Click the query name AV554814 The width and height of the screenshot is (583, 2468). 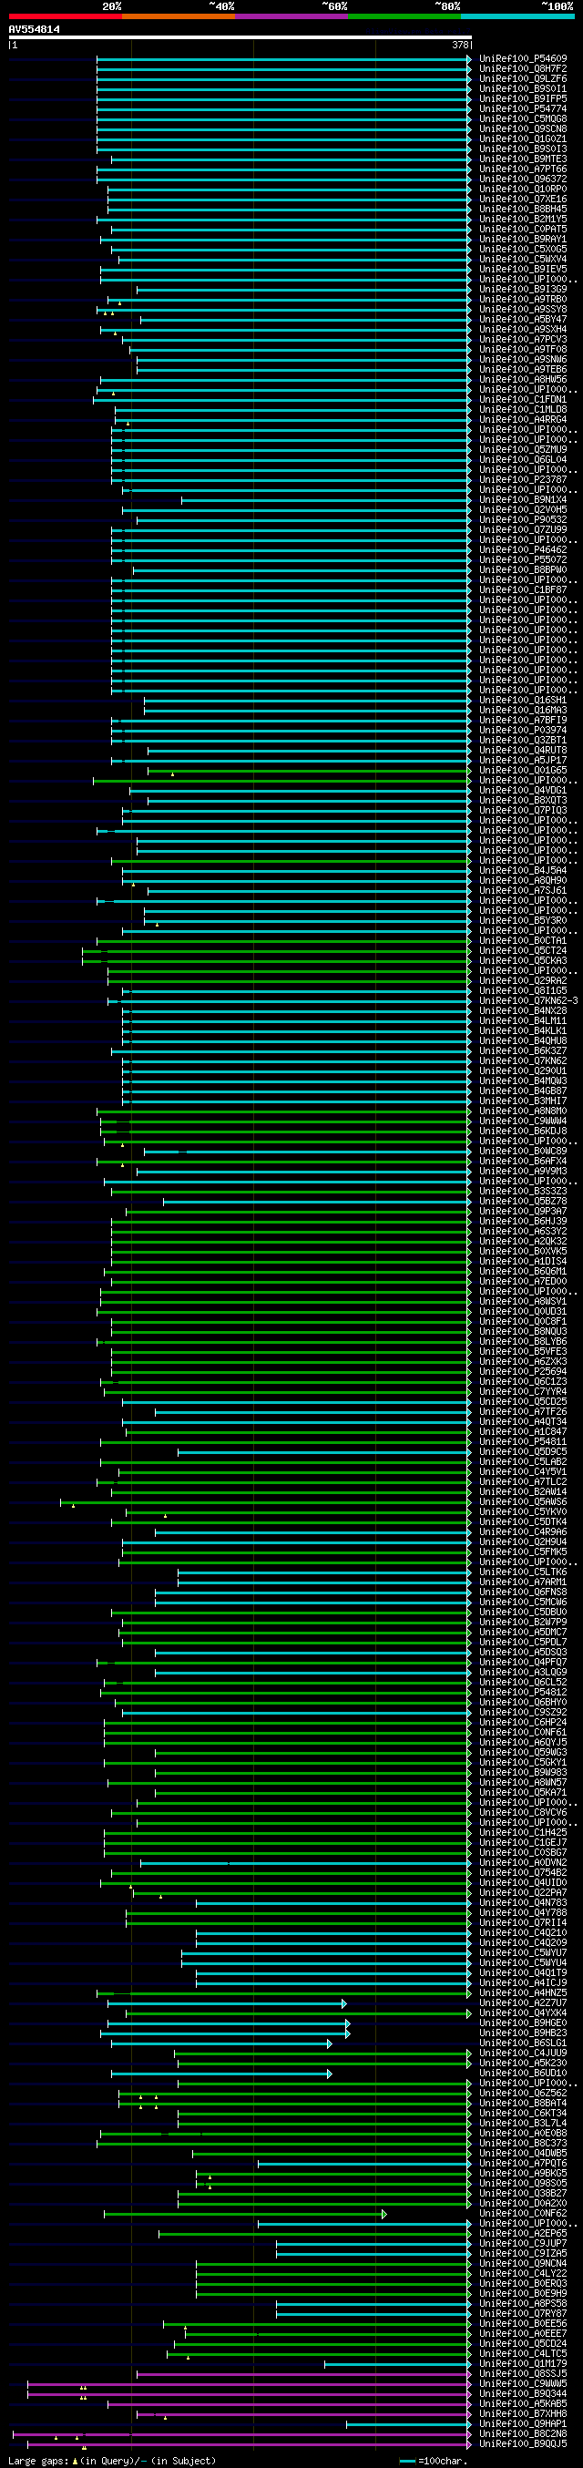(35, 30)
